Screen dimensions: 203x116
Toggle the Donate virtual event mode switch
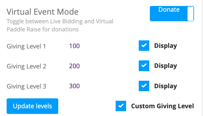172,13
